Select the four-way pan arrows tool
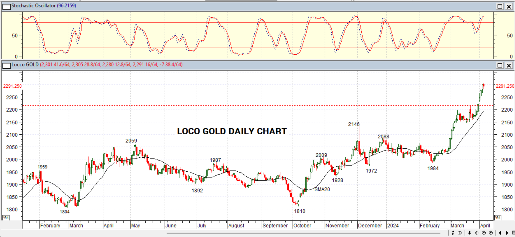Image resolution: width=515 pixels, height=237 pixels. 477,233
